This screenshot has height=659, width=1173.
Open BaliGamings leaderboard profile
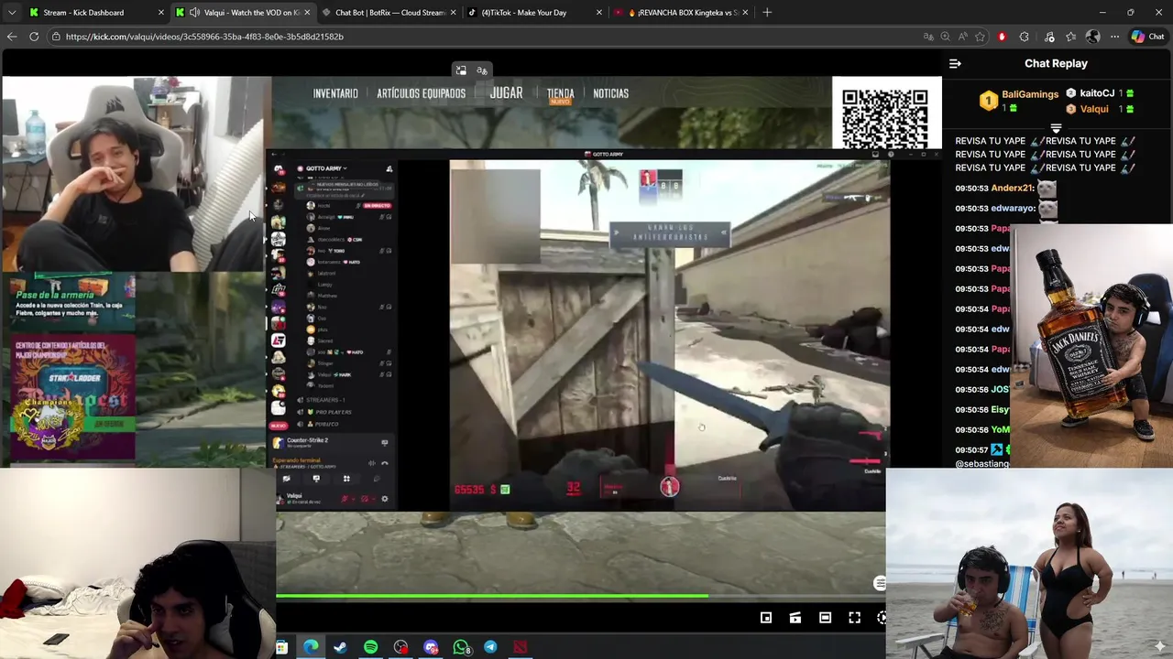coord(1030,94)
